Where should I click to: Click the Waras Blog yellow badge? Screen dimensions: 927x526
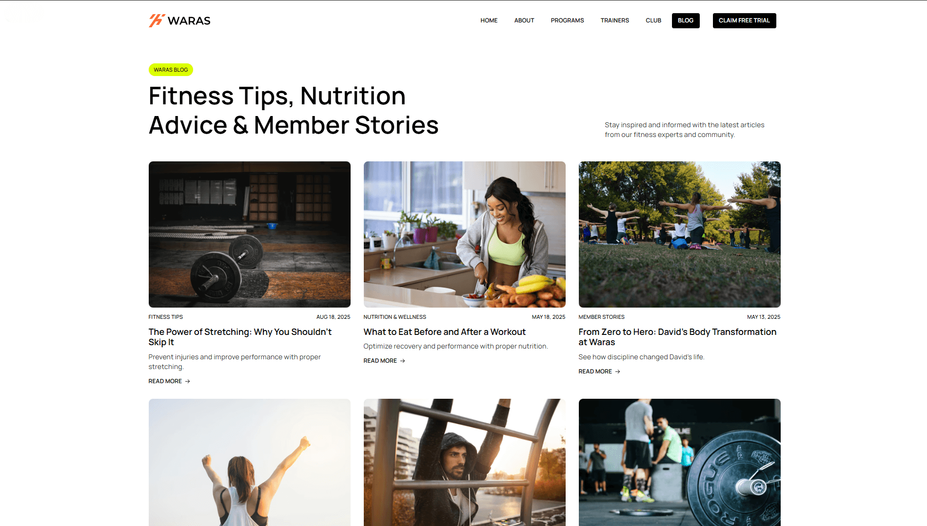click(171, 70)
